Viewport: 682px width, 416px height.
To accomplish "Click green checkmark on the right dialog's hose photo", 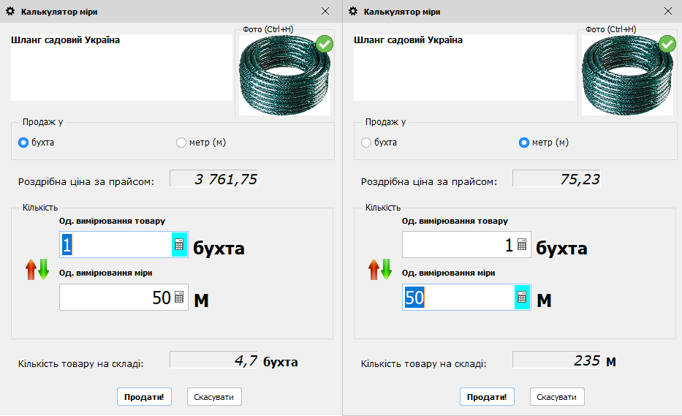I will coord(667,45).
